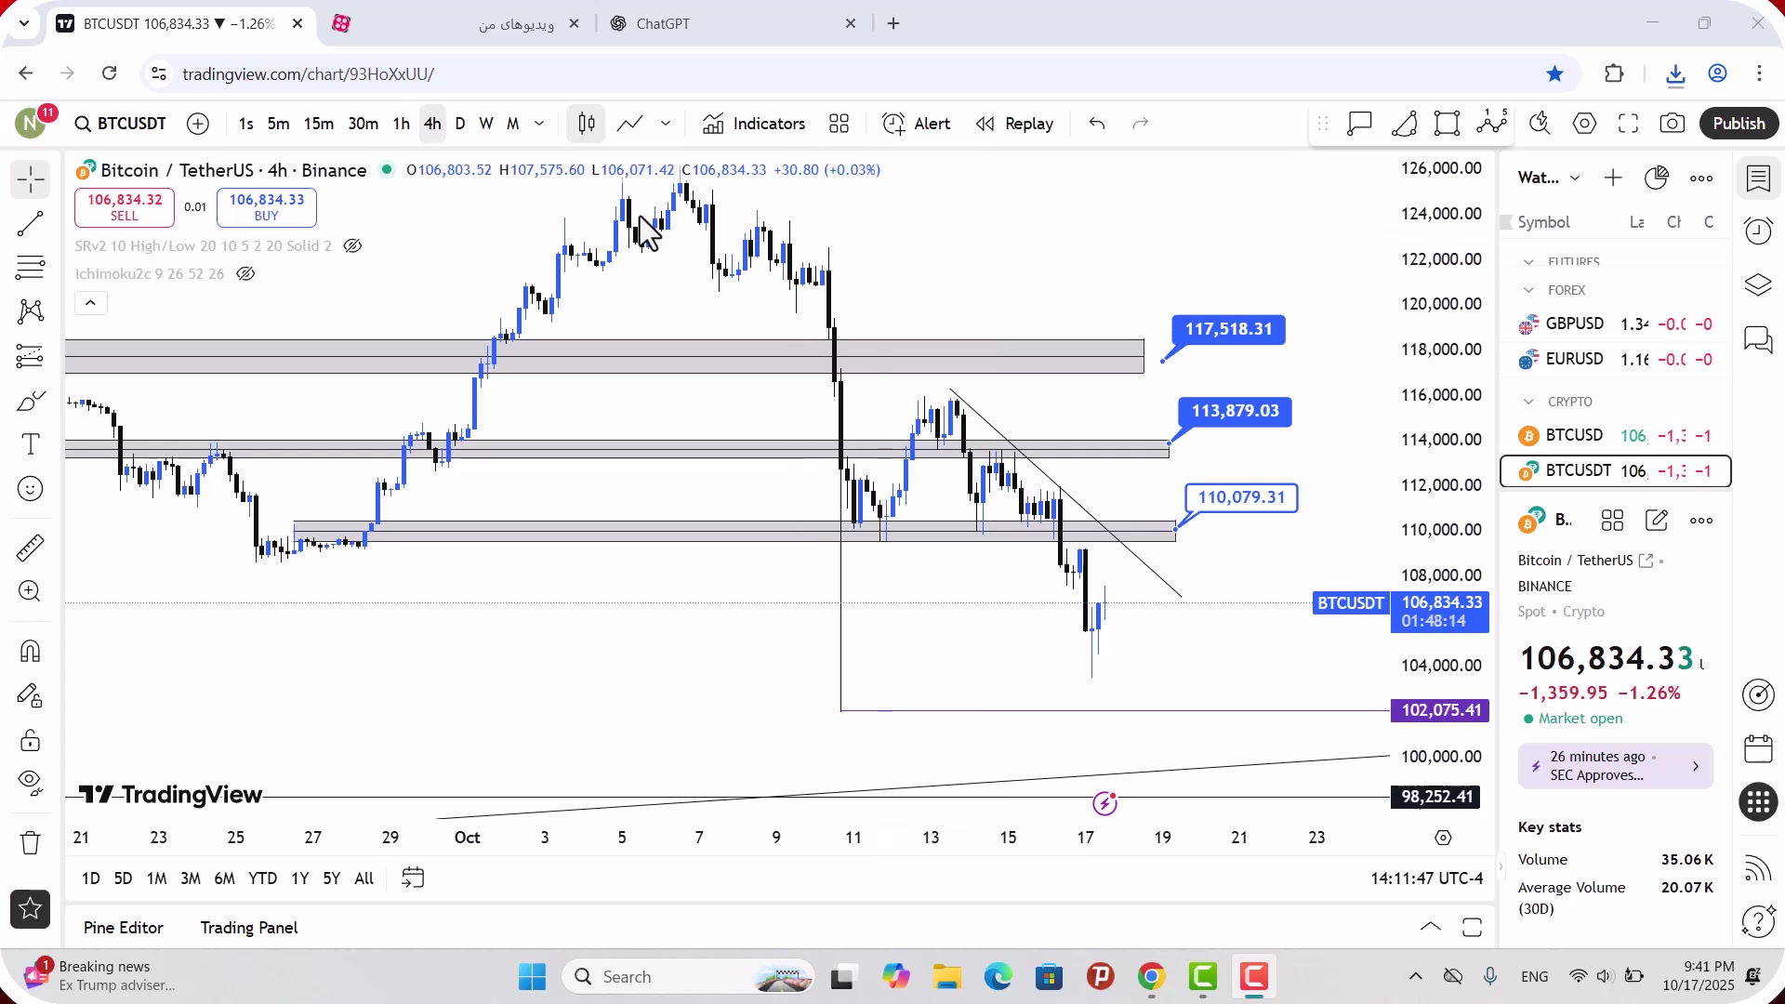Collapse the indicator legend
Image resolution: width=1785 pixels, height=1004 pixels.
(90, 303)
